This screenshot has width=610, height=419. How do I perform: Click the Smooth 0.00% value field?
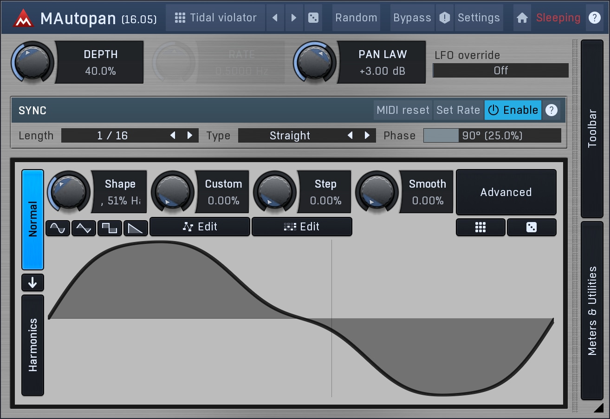pyautogui.click(x=428, y=201)
